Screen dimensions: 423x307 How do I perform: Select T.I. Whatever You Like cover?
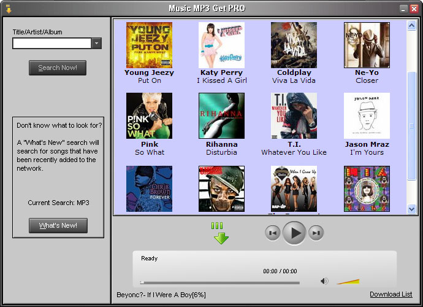pos(294,115)
